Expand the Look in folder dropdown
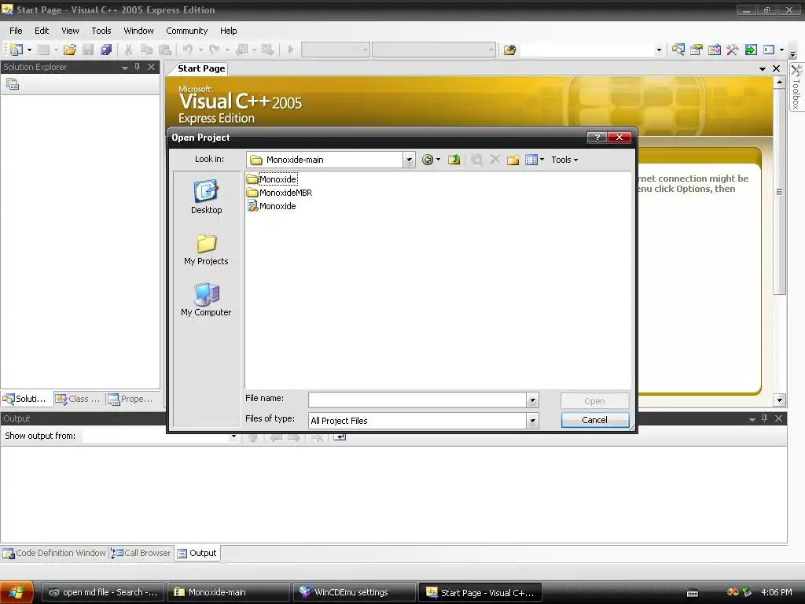805x604 pixels. (409, 160)
